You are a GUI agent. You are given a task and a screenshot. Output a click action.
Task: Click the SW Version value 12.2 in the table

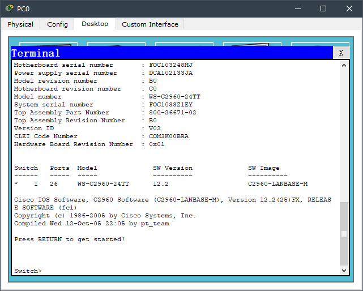coord(161,183)
